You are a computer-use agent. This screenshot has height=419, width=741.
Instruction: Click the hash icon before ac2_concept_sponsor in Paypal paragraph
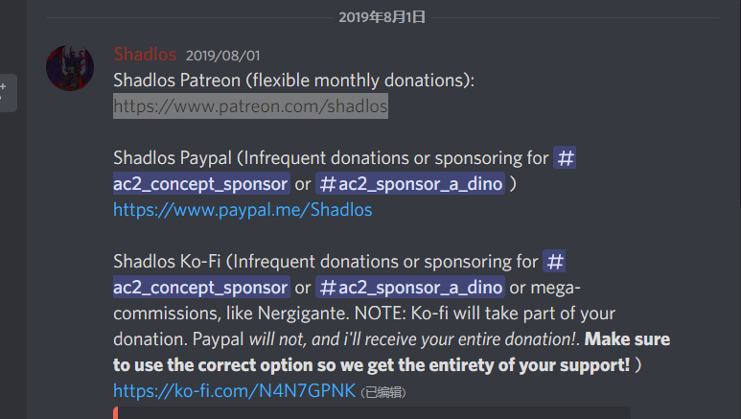click(x=566, y=157)
